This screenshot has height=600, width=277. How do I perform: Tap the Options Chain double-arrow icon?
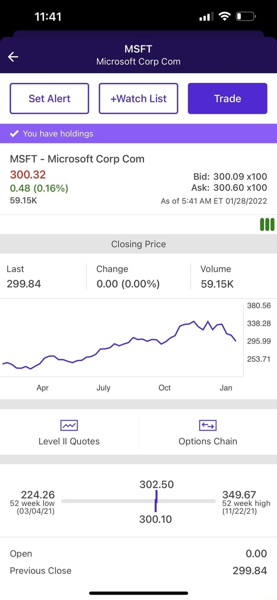pyautogui.click(x=207, y=425)
